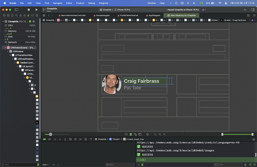The width and height of the screenshot is (257, 167).
Task: Zoom out the hierarchy canvas
Action: coord(155,134)
